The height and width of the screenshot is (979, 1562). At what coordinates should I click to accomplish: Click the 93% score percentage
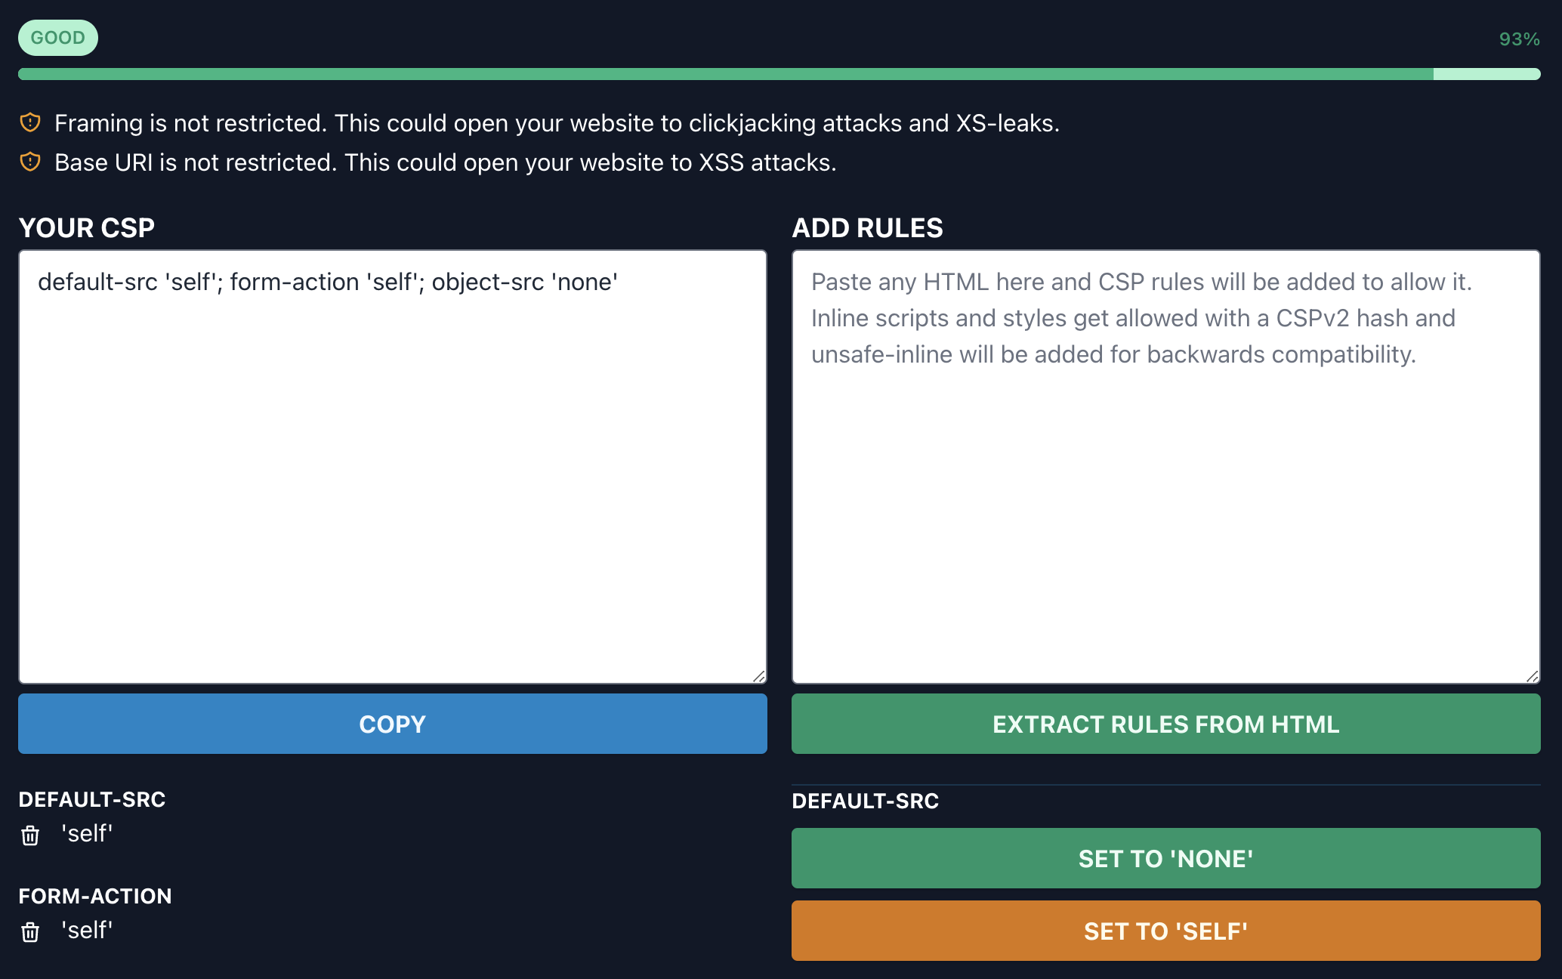pyautogui.click(x=1519, y=37)
